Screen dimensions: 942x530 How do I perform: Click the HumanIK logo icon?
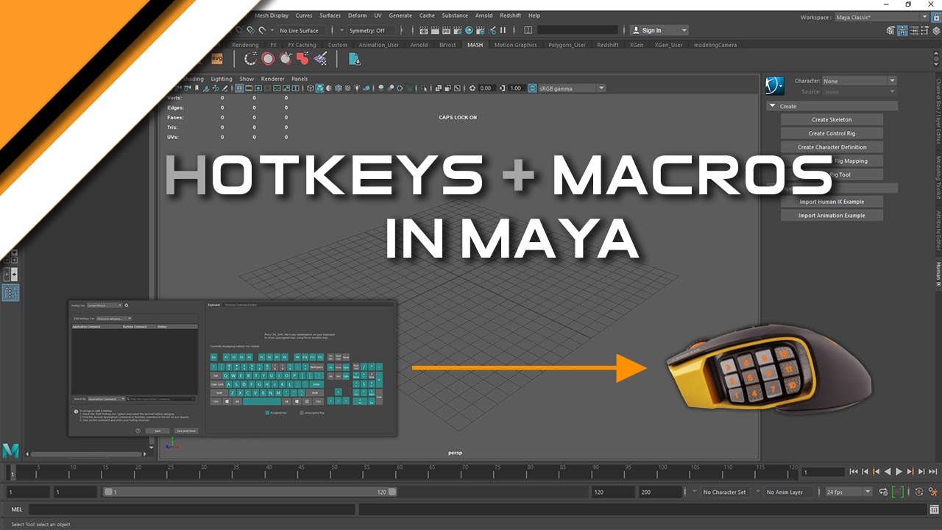[x=774, y=86]
